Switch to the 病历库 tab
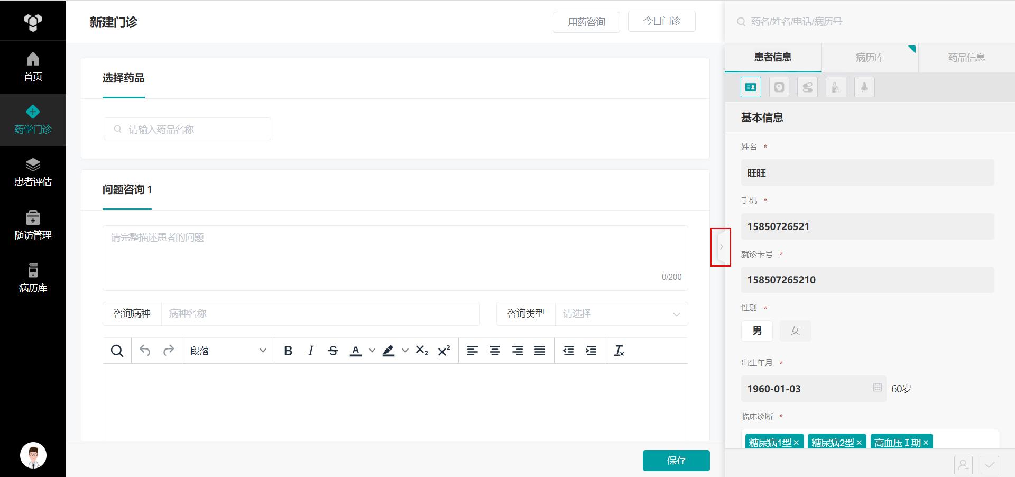 [870, 57]
